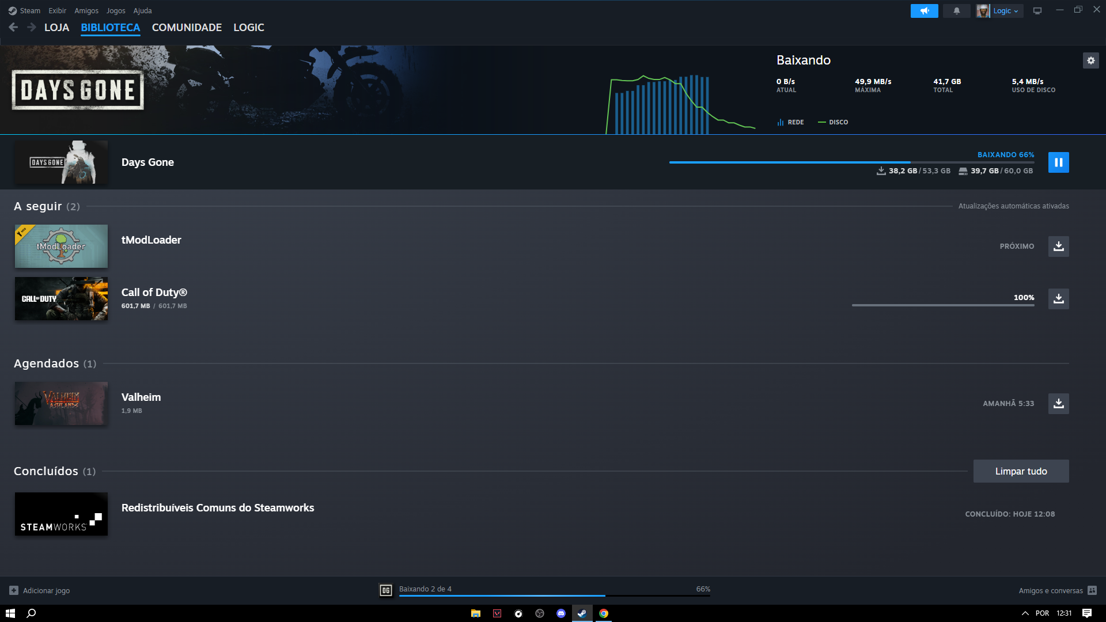Click Call of Duty 100% progress bar

[x=943, y=305]
